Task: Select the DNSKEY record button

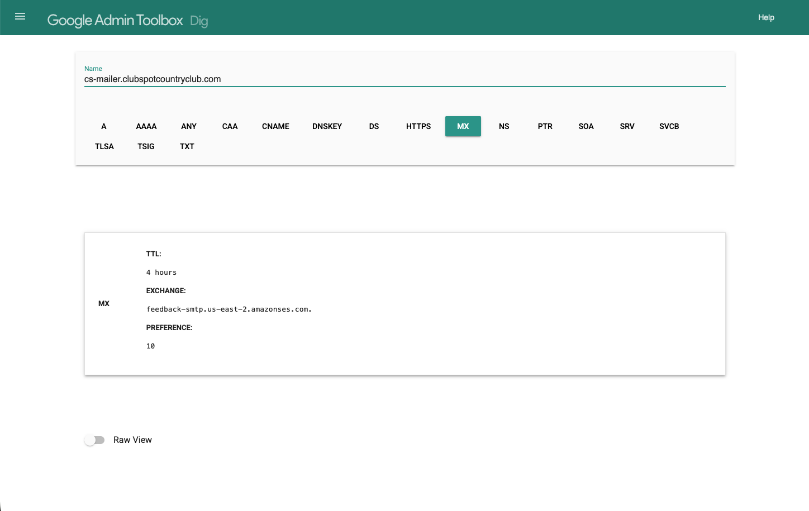Action: tap(327, 126)
